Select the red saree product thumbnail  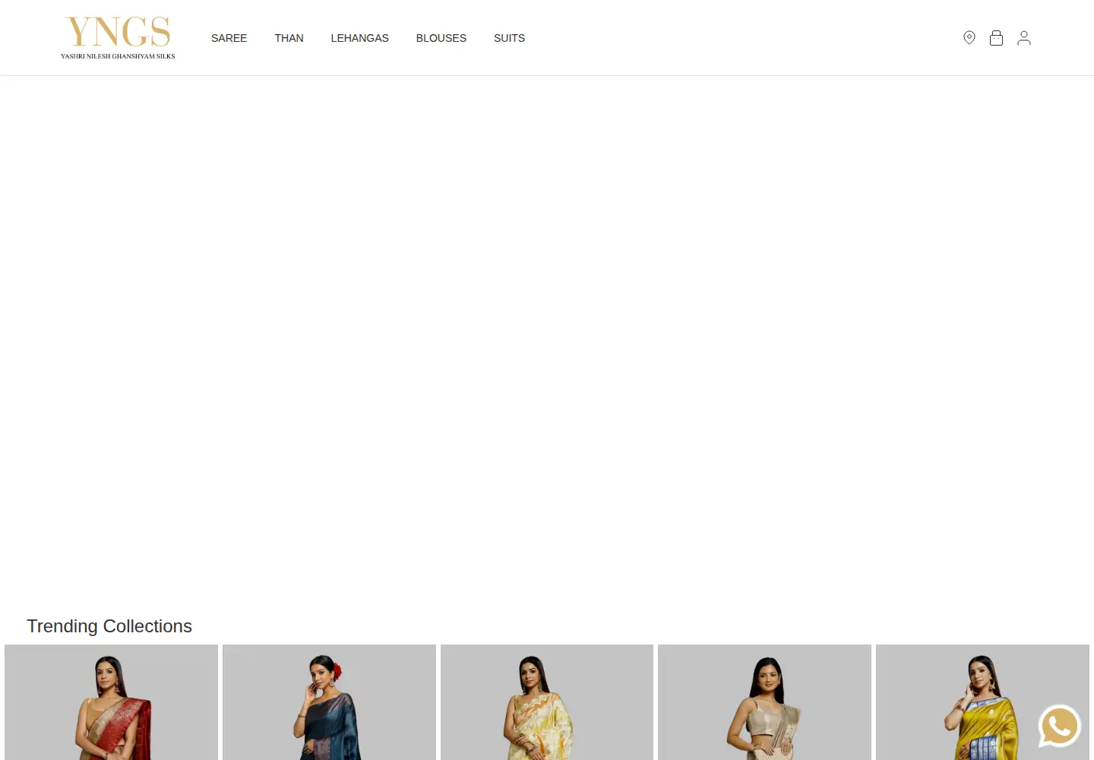111,702
